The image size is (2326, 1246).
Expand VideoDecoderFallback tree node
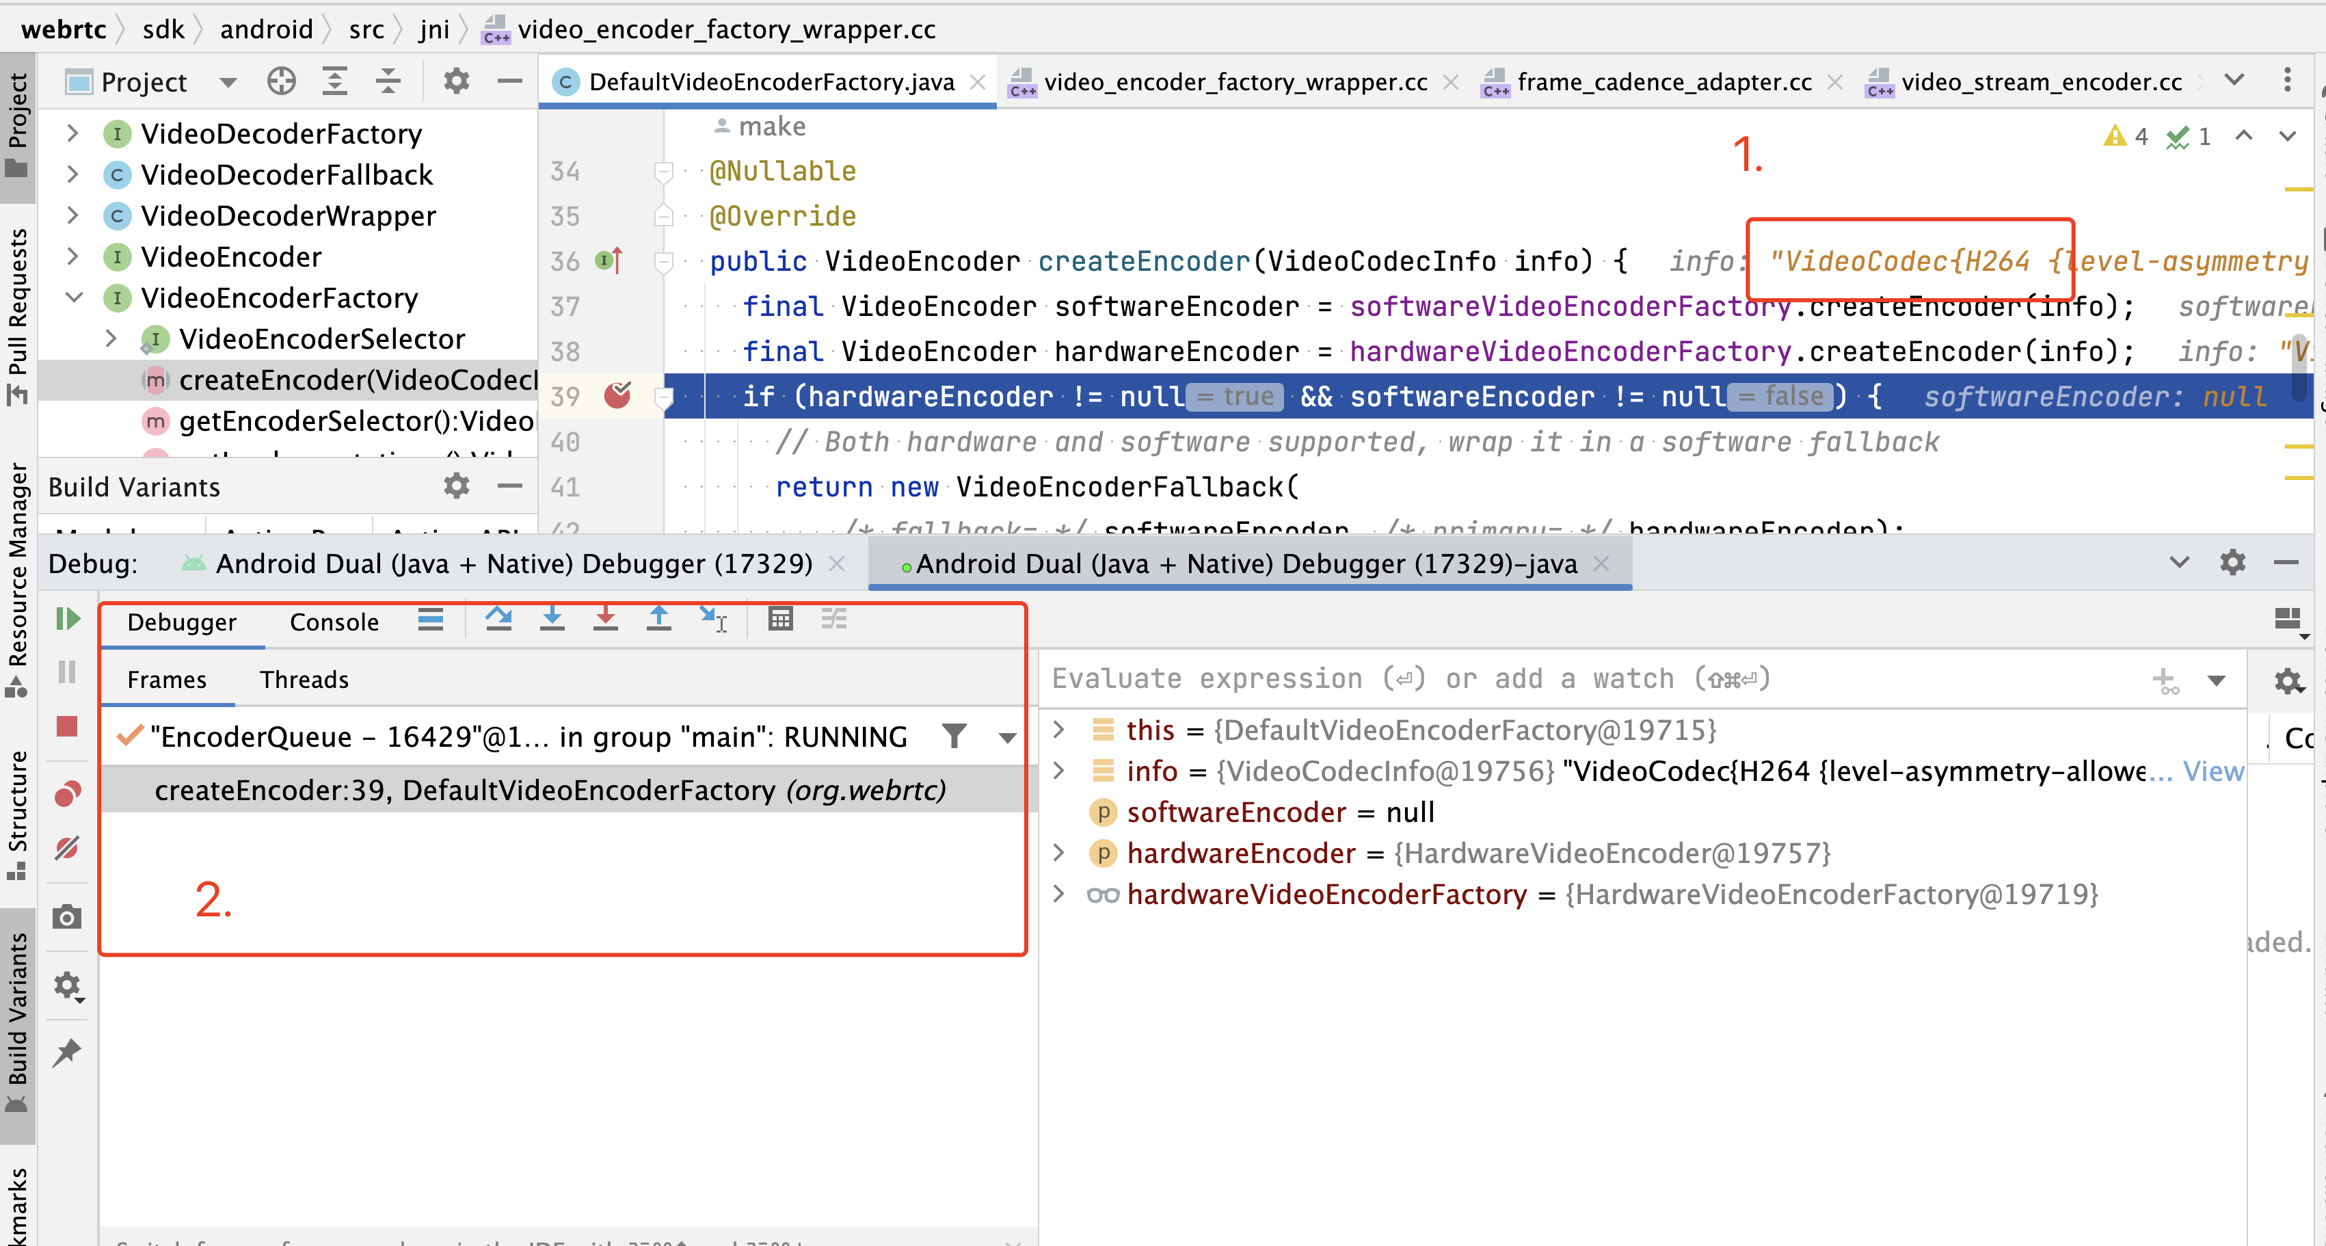click(x=73, y=174)
